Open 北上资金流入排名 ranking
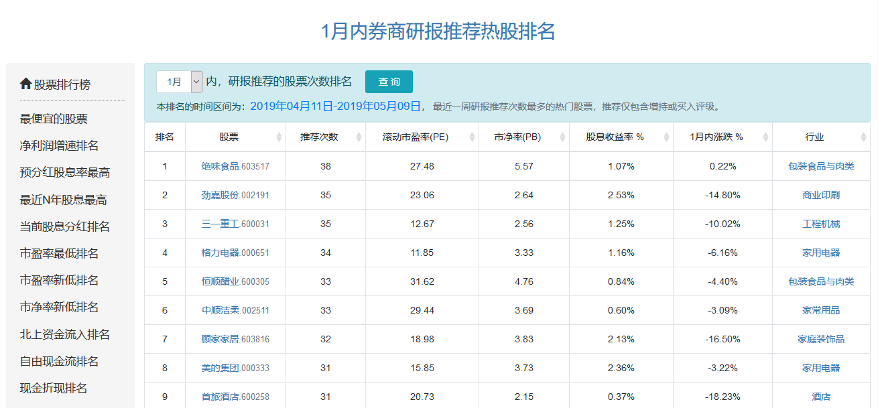 (x=65, y=334)
